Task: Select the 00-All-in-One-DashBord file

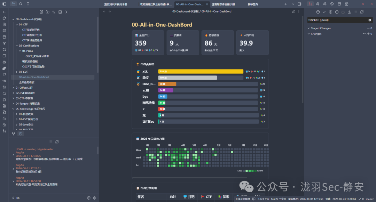Action: pos(53,77)
